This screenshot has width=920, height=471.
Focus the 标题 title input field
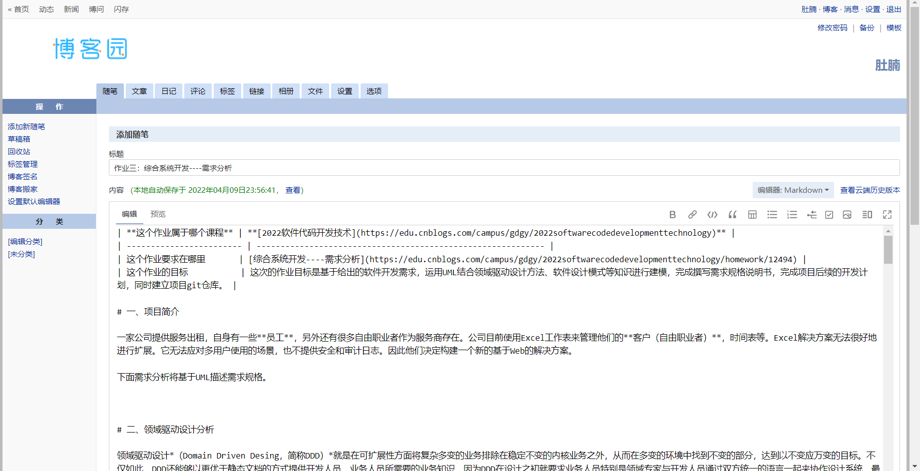(504, 168)
